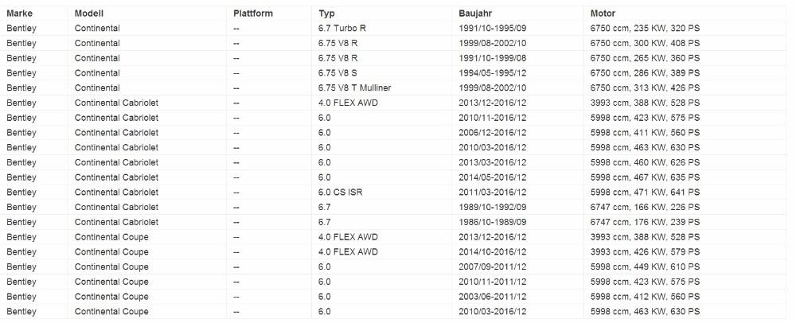The height and width of the screenshot is (323, 796).
Task: Click the Modell column header
Action: [89, 14]
